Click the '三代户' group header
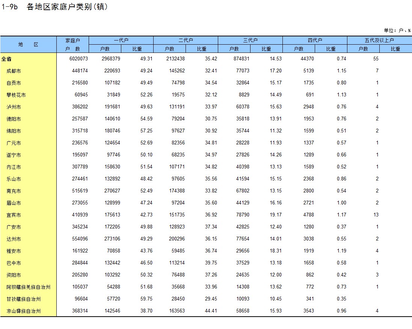412x329 pixels. click(251, 40)
